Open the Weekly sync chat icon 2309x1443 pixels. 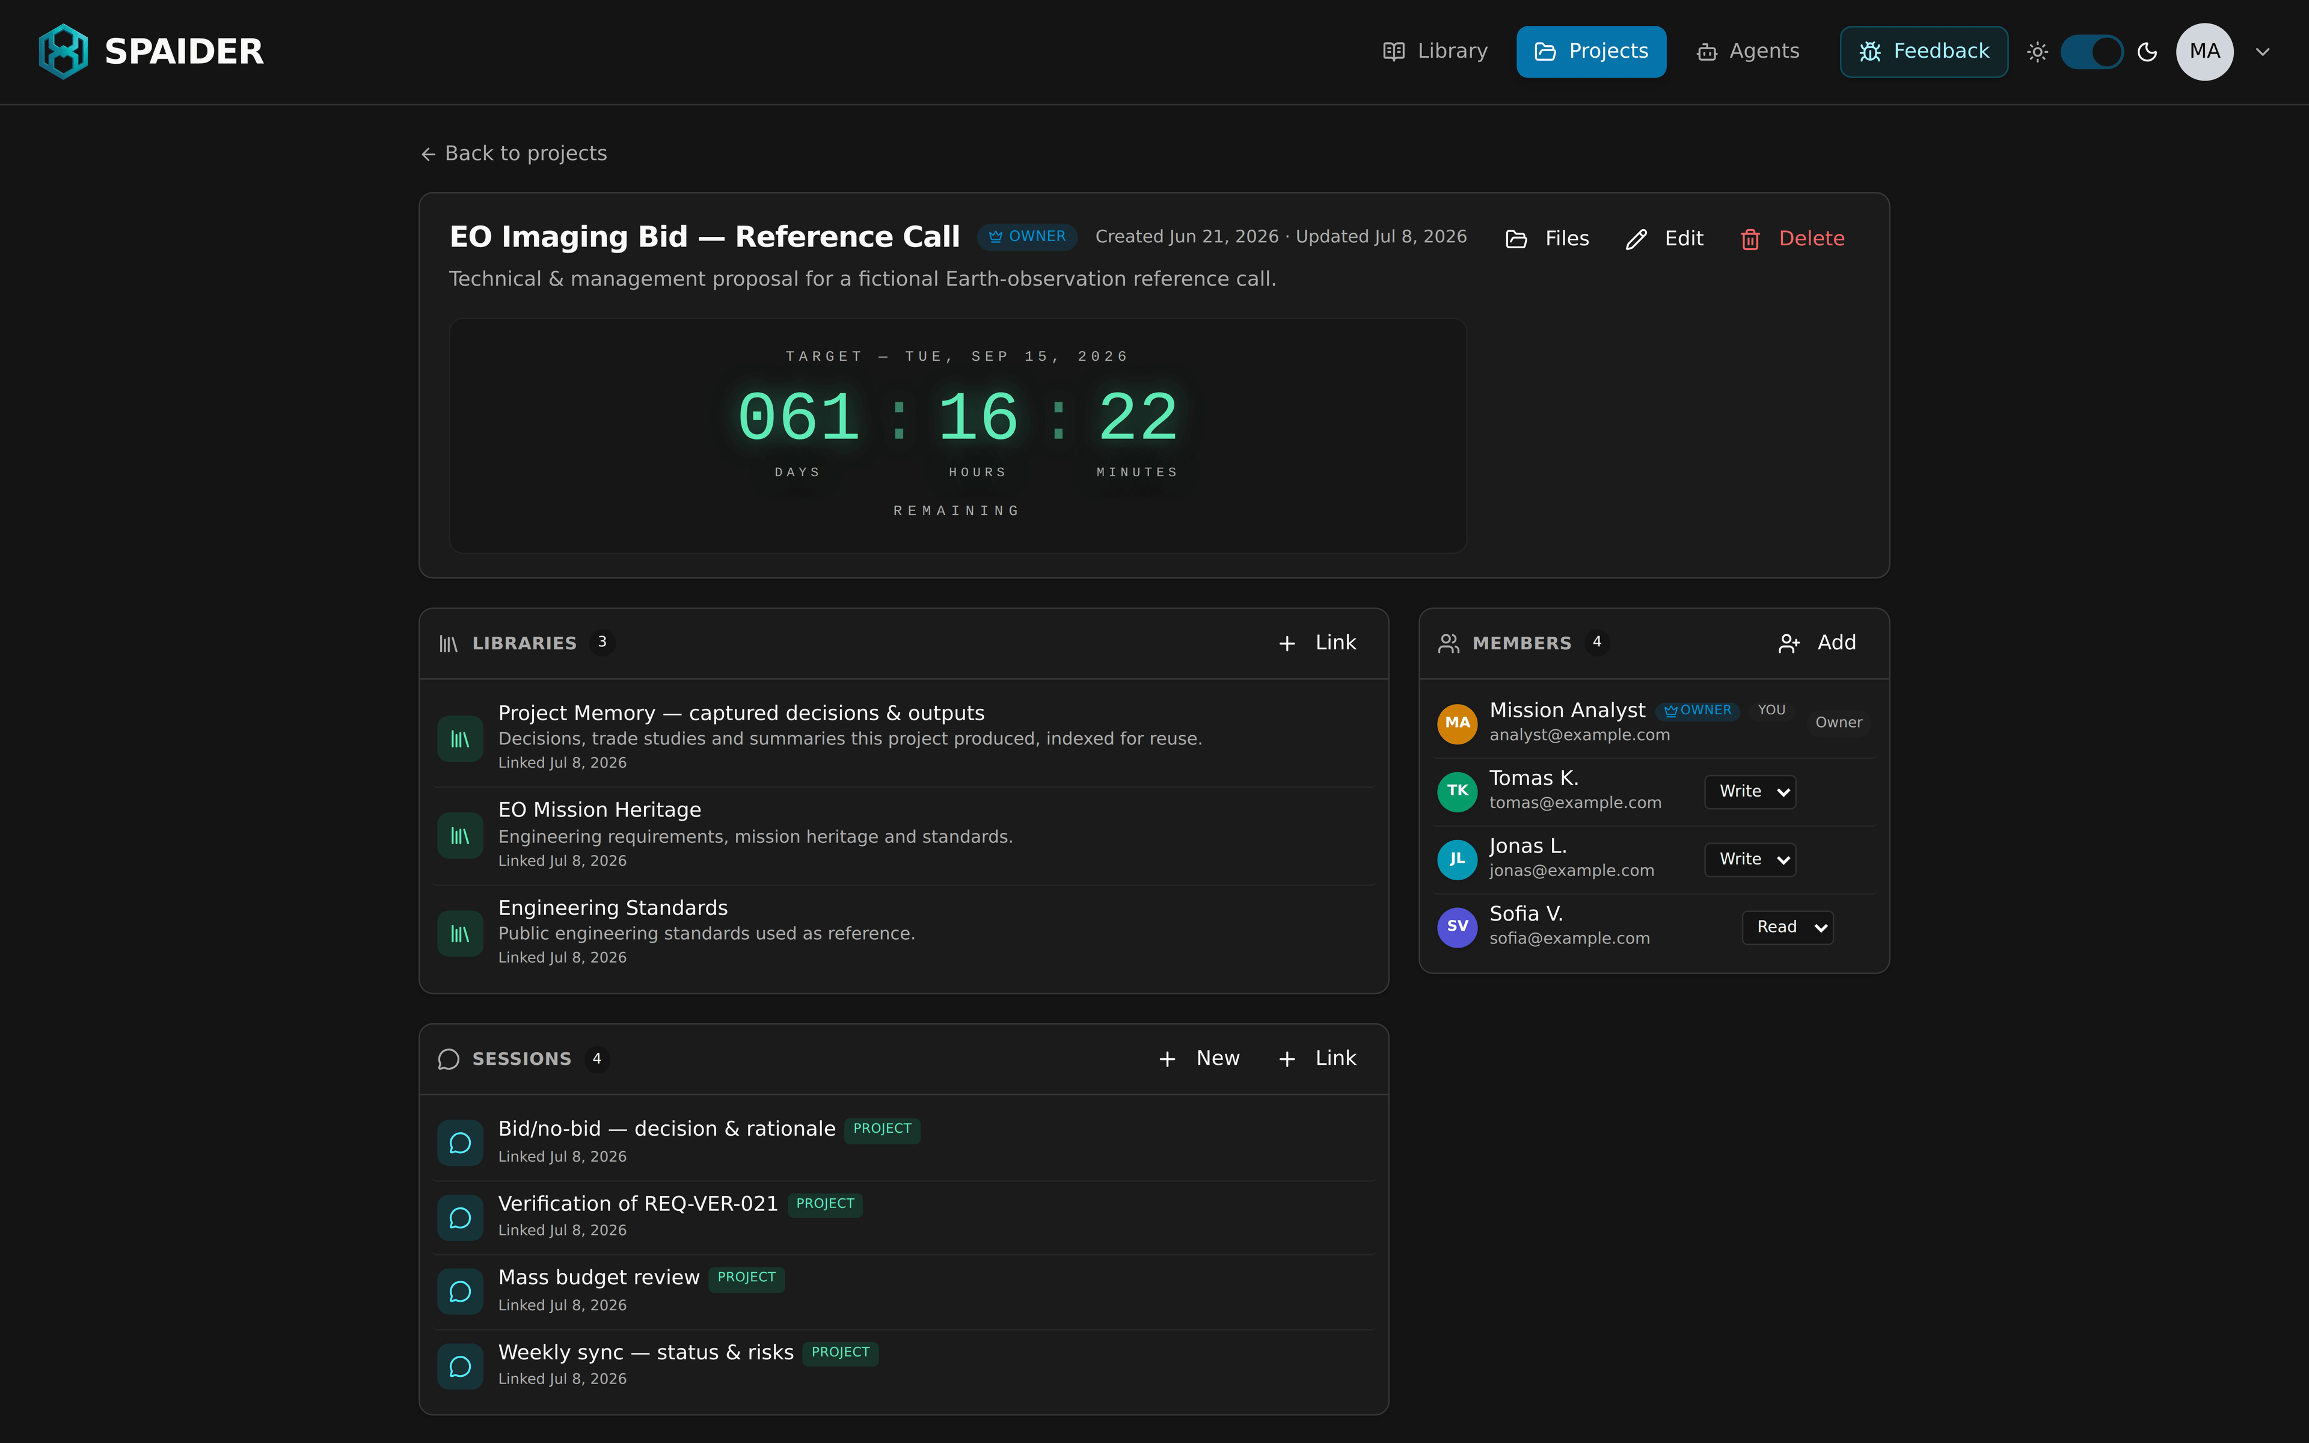pos(460,1365)
